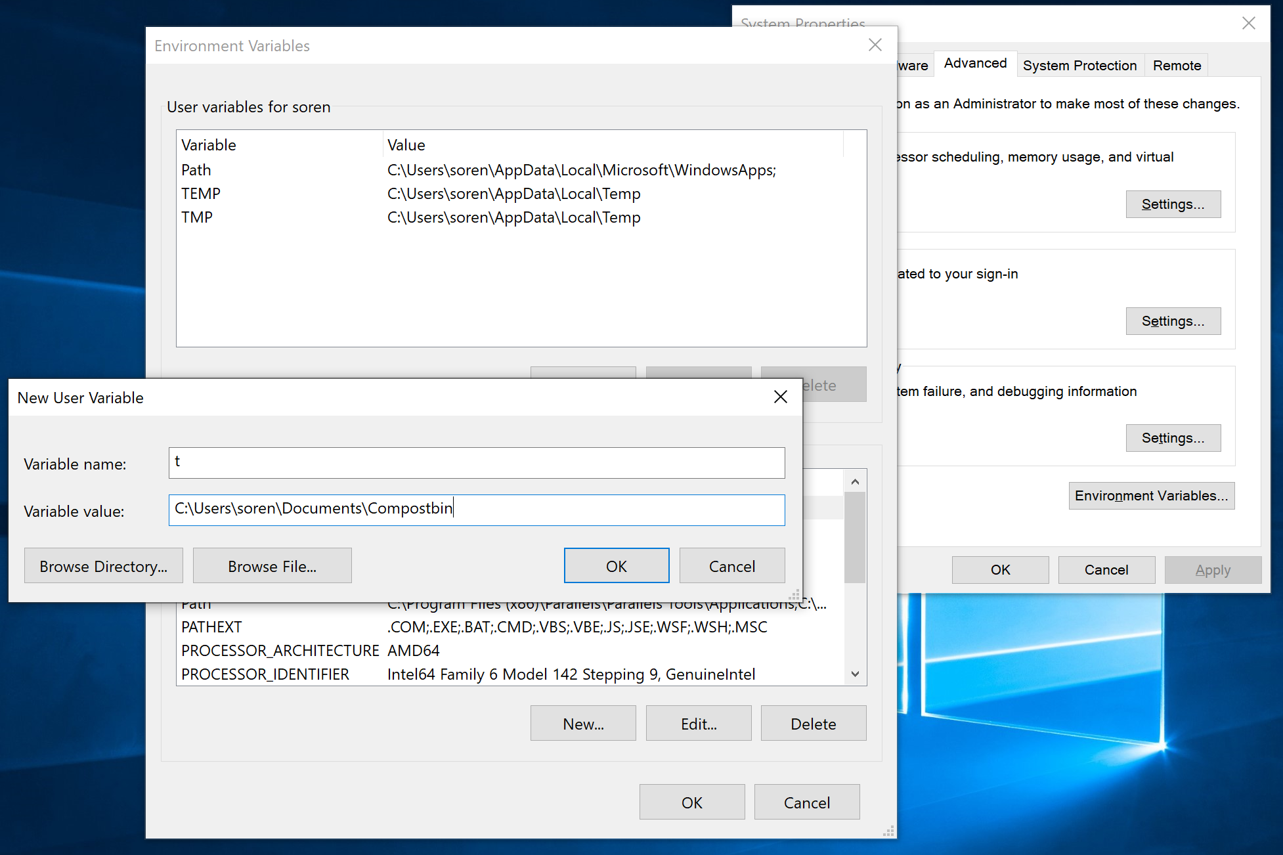Image resolution: width=1283 pixels, height=855 pixels.
Task: Cancel the New User Variable dialog
Action: pos(731,565)
